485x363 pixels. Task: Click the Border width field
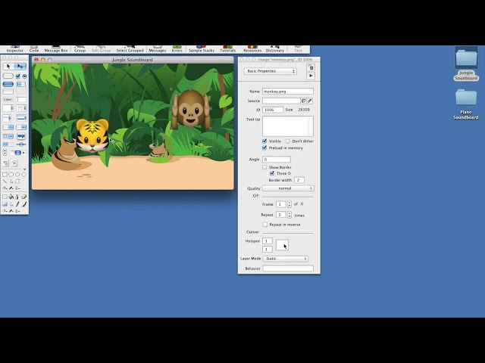[299, 180]
